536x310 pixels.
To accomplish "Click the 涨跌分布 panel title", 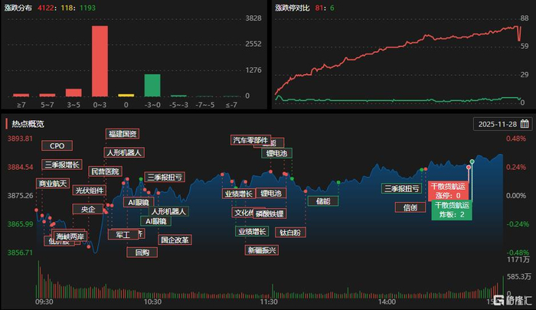I will pyautogui.click(x=18, y=8).
